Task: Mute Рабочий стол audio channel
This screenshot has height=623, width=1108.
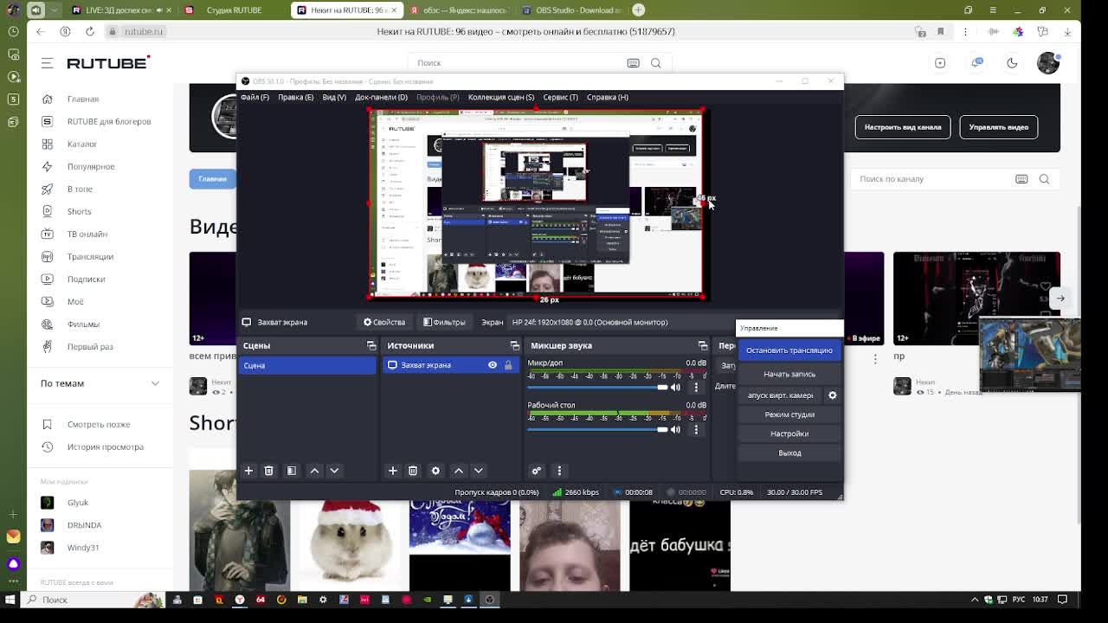Action: click(x=675, y=429)
